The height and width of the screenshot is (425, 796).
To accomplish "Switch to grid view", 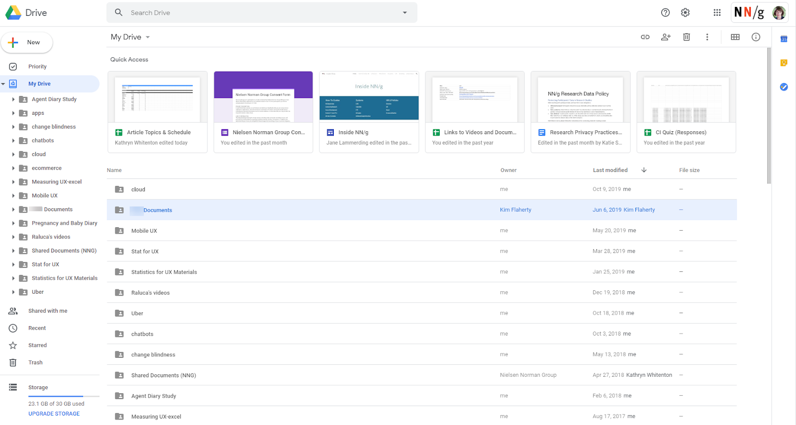I will 735,37.
